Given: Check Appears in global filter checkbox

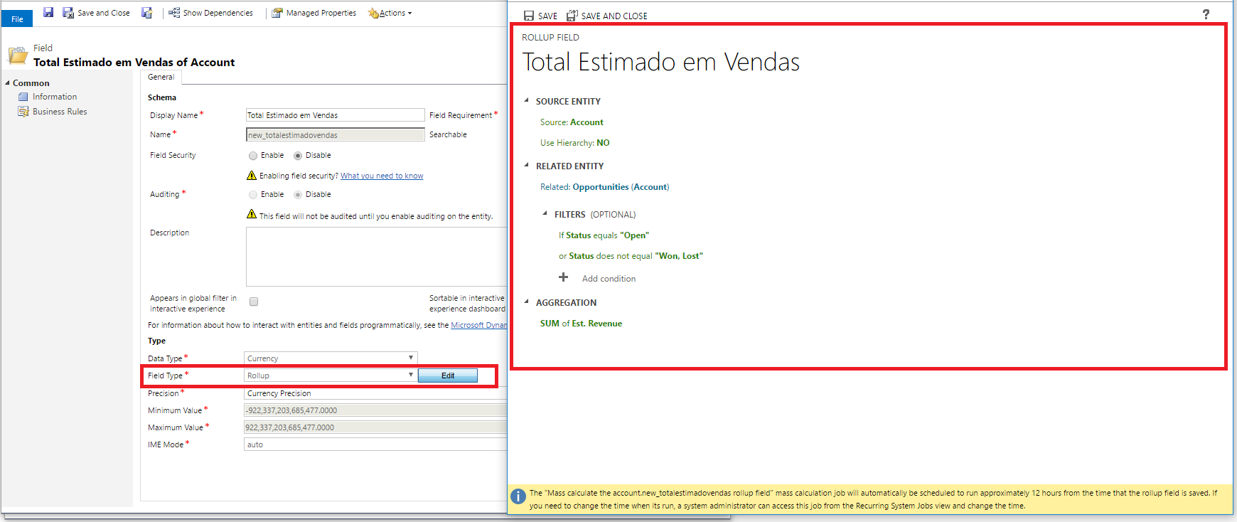Looking at the screenshot, I should point(254,302).
